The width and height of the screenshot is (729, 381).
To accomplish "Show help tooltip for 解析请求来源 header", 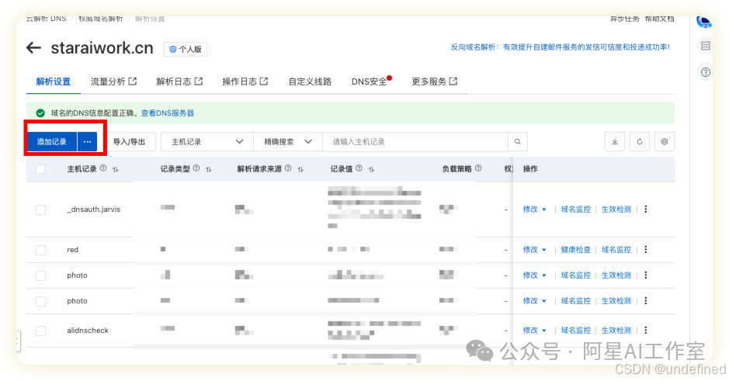I will pos(288,168).
